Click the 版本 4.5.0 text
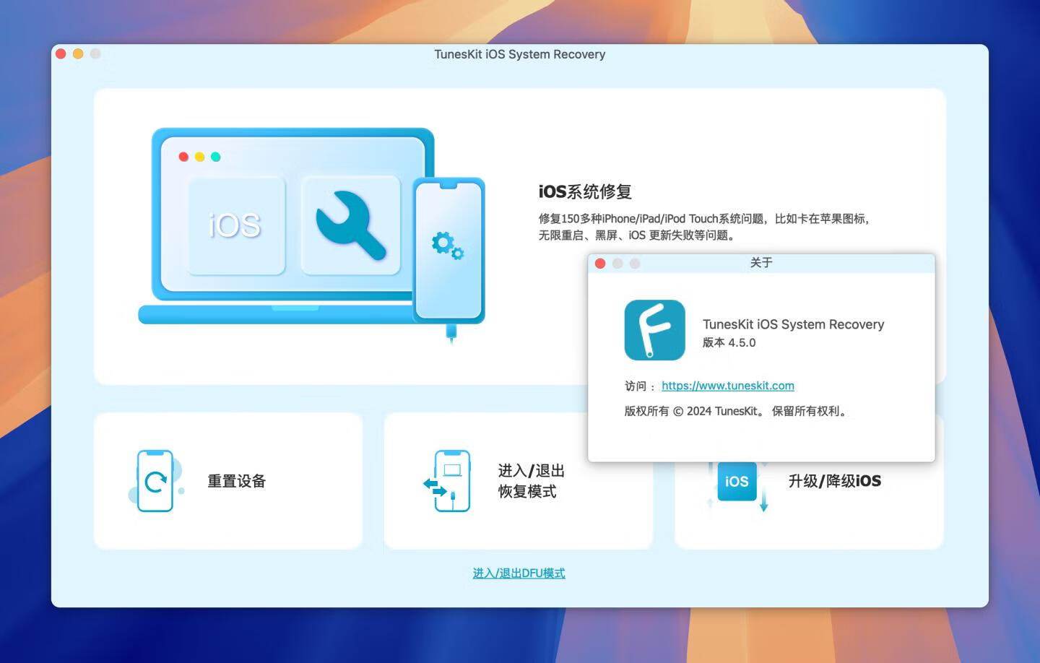The width and height of the screenshot is (1040, 663). [x=729, y=342]
